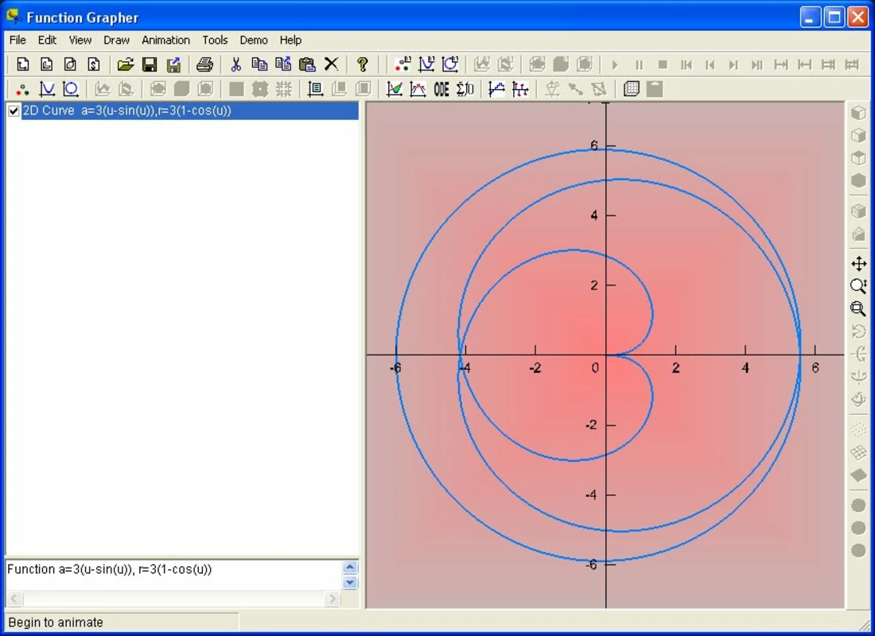Open a file with the folder icon

coord(126,64)
